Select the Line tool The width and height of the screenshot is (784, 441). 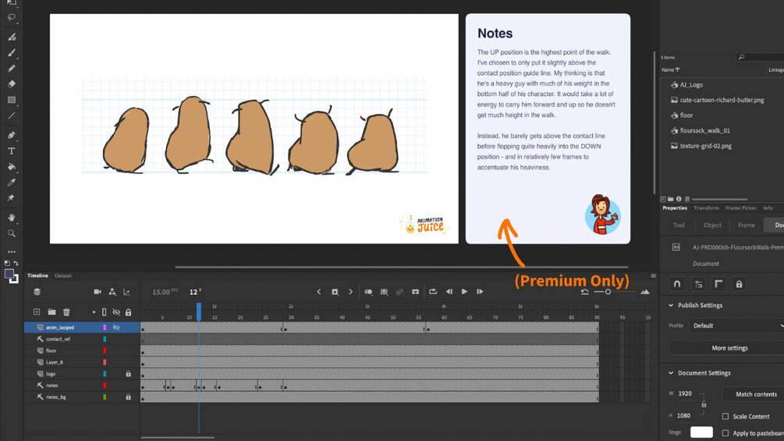[x=12, y=116]
